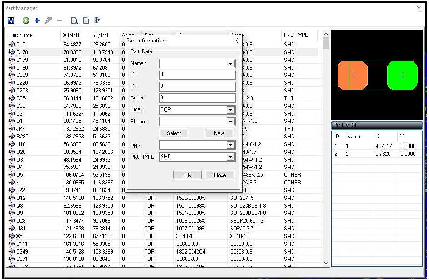Sort by the PKG TYPE column header
429x280 pixels.
[296, 35]
